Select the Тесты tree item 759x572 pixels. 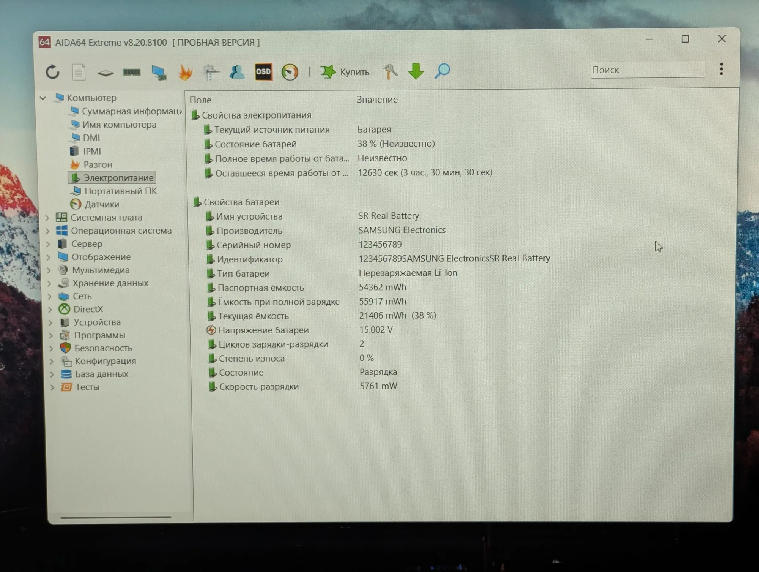point(80,387)
